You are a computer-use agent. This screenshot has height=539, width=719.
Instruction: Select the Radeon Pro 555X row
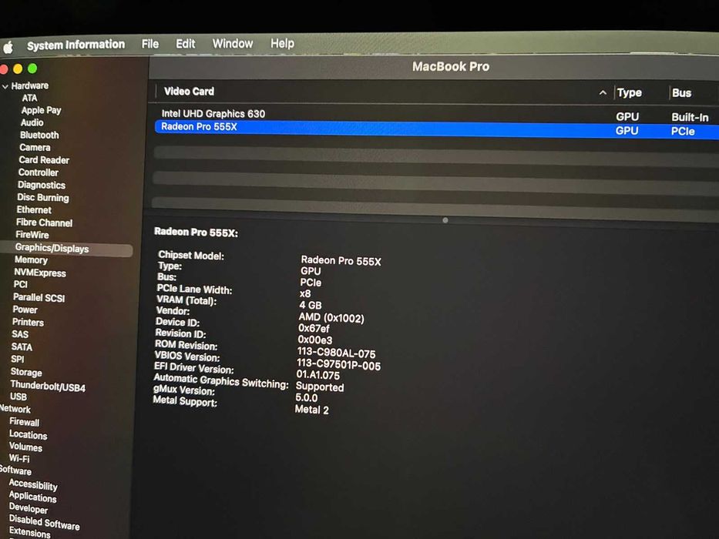[435, 129]
